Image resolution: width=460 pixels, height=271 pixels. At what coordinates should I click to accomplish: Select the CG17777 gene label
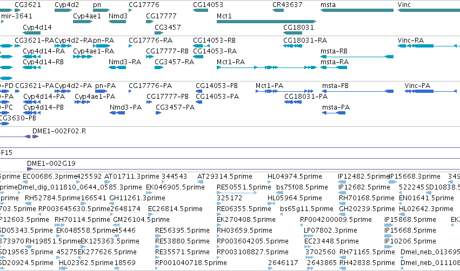[162, 16]
